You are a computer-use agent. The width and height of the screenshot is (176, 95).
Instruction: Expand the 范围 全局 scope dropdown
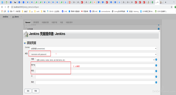[95, 60]
